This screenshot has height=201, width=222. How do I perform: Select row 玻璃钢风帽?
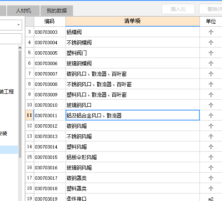[x=133, y=168]
